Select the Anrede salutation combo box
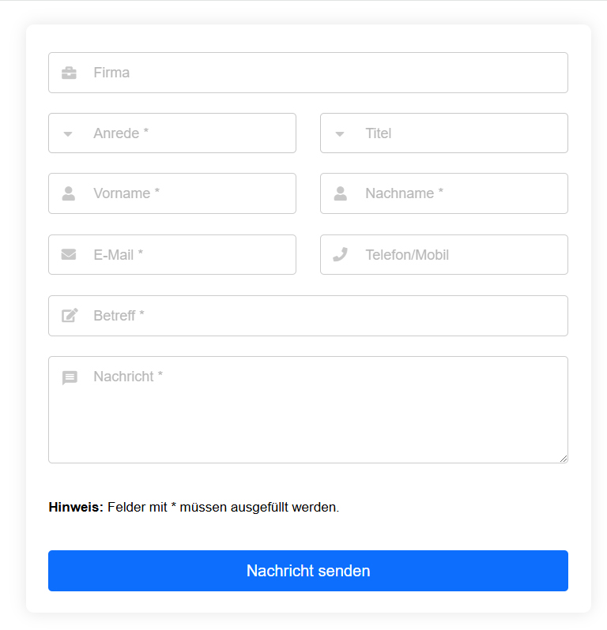The image size is (607, 630). coord(172,133)
